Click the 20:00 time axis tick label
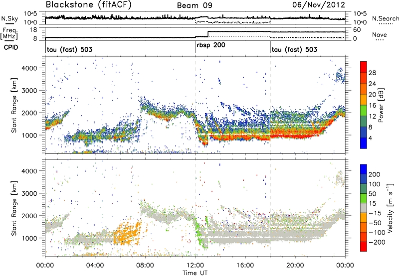Image resolution: width=399 pixels, height=276 pixels. (x=295, y=266)
